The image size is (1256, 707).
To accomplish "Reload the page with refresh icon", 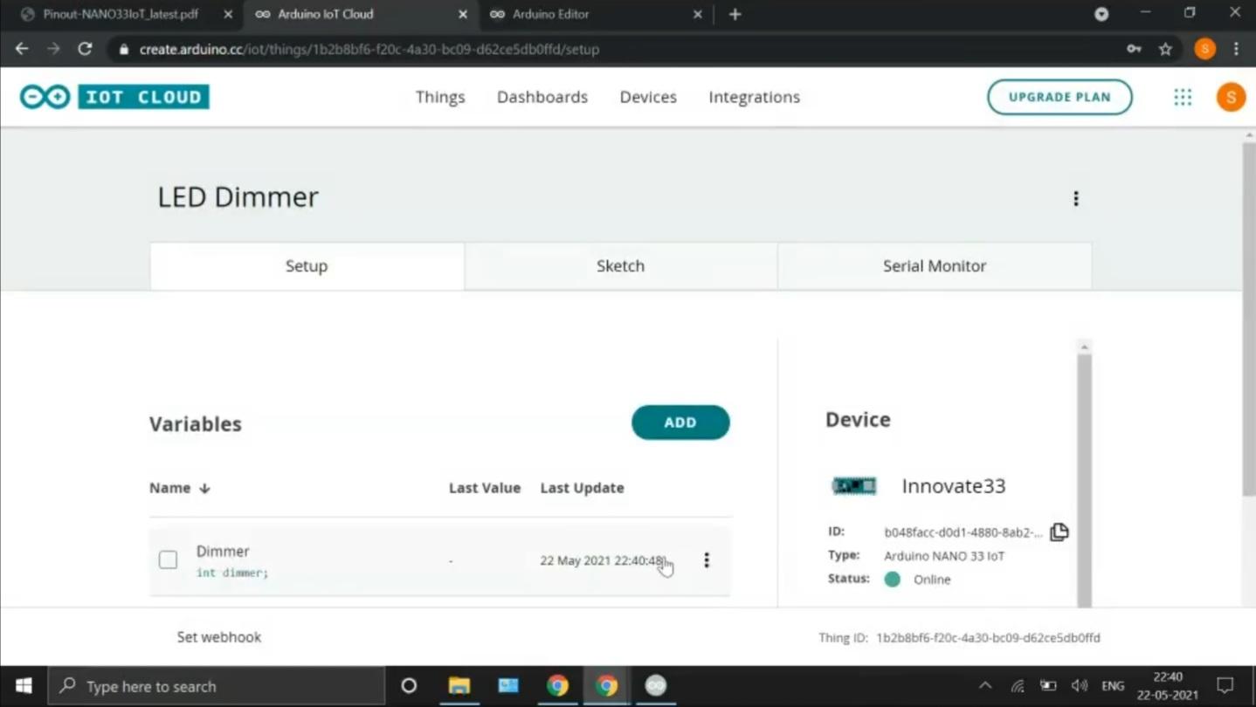I will [x=85, y=49].
